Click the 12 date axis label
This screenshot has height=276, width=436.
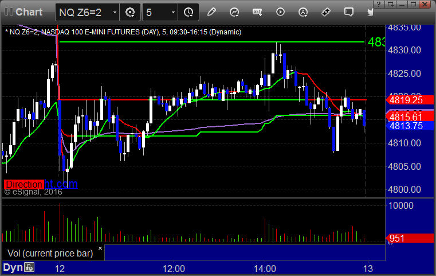tap(60, 269)
